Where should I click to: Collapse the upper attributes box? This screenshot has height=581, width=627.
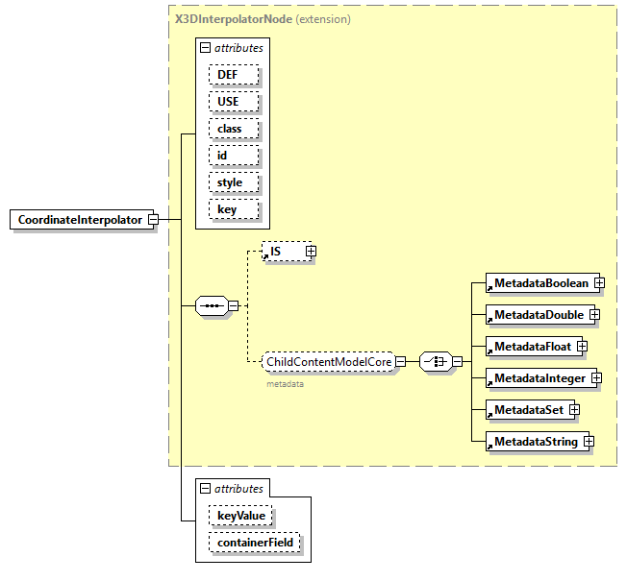tap(206, 47)
